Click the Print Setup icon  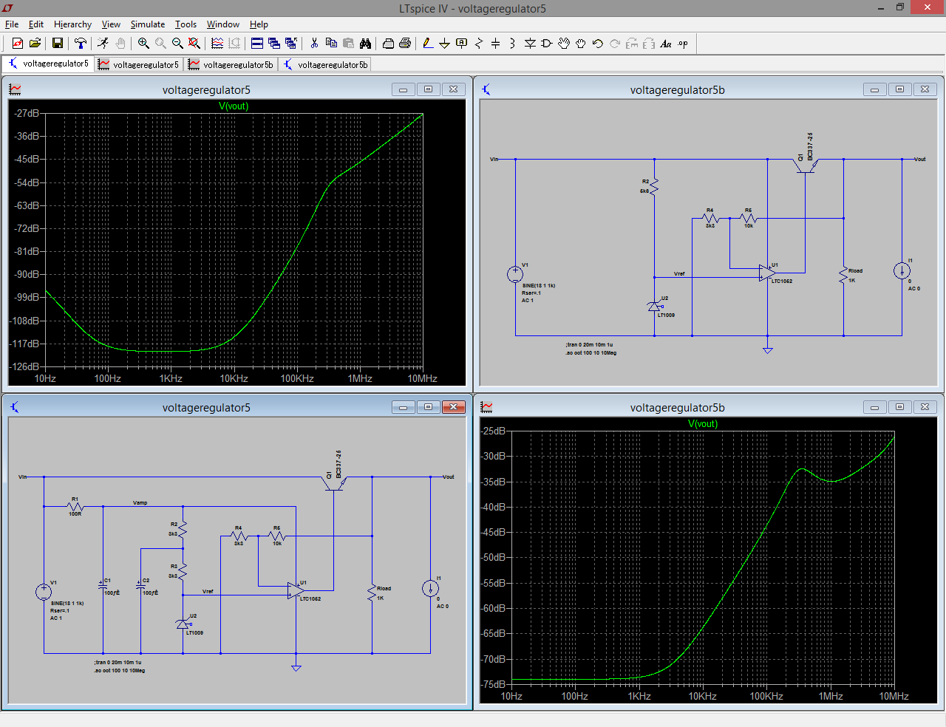388,44
